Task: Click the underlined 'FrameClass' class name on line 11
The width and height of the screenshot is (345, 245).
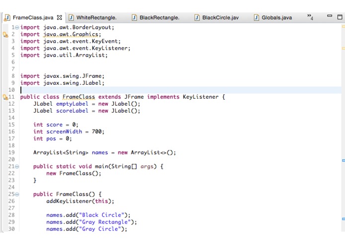Action: [79, 97]
